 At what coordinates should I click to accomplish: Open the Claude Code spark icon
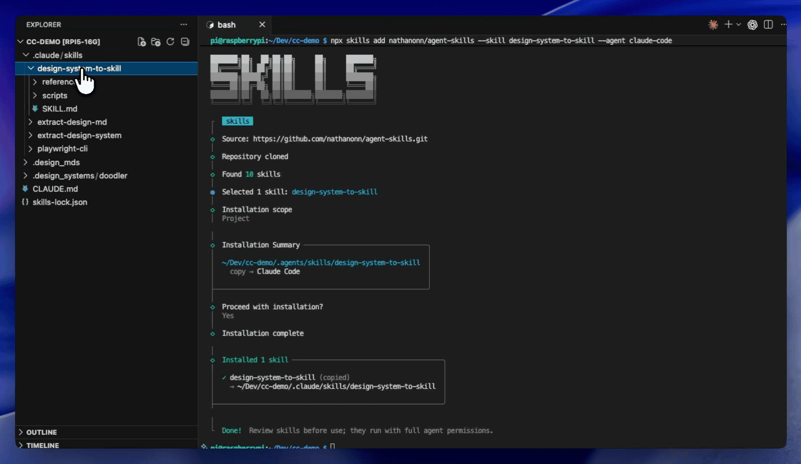[713, 24]
